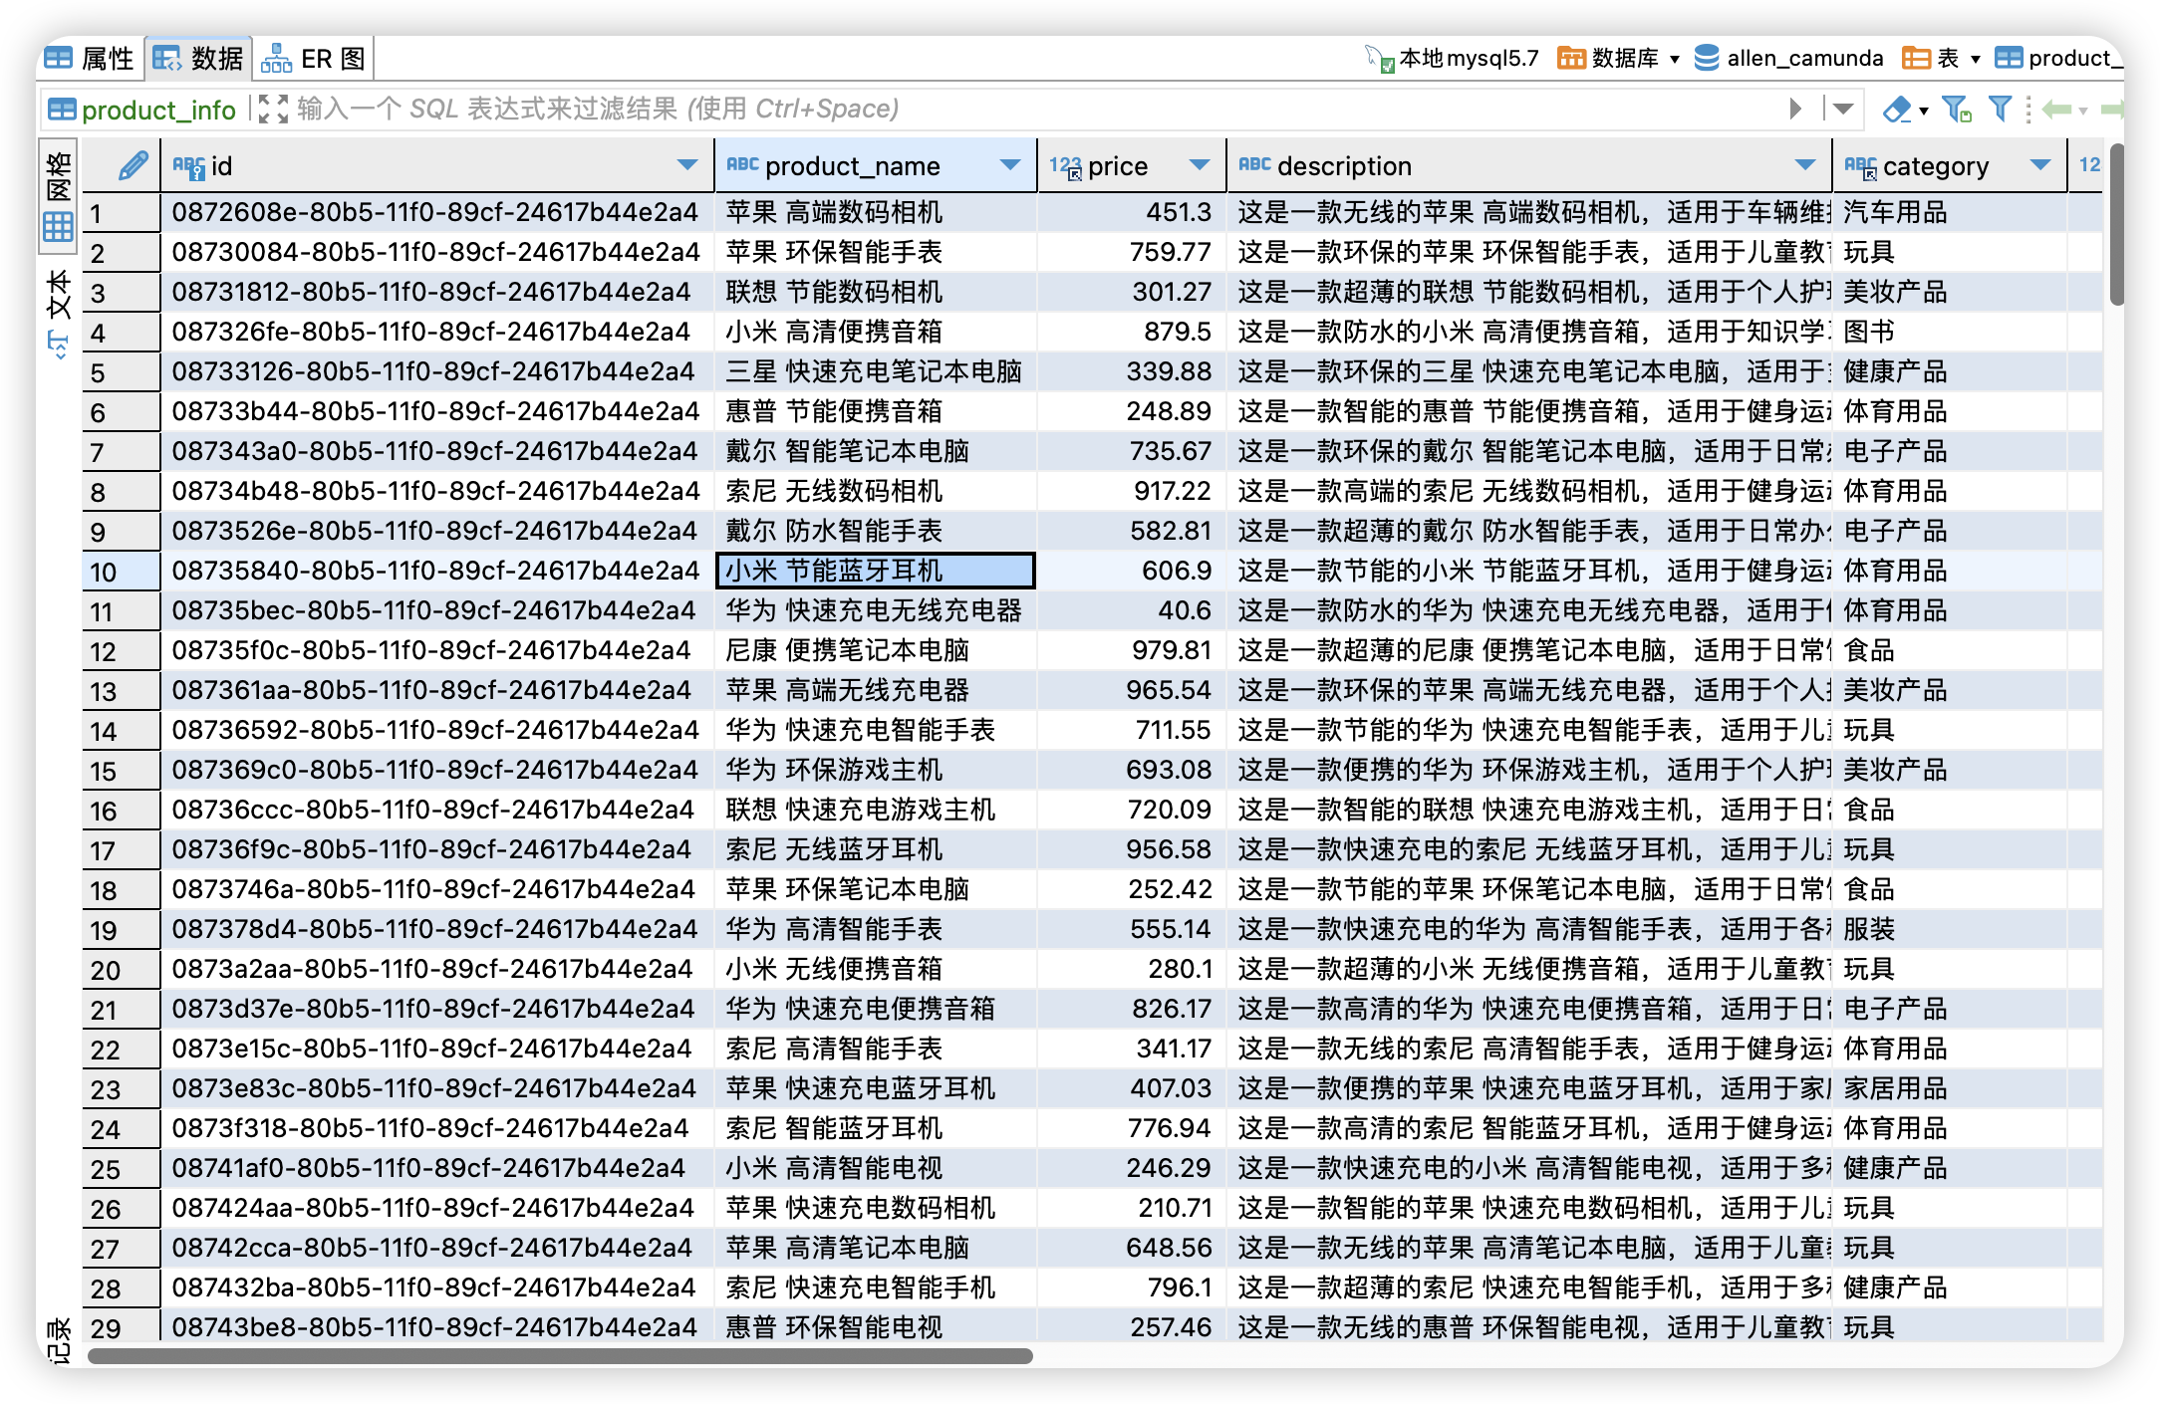This screenshot has width=2160, height=1404.
Task: Open the 表 breadcrumb dropdown
Action: [1975, 60]
